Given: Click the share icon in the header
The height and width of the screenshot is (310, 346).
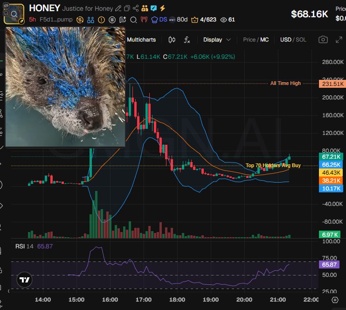Looking at the screenshot, I should [136, 8].
